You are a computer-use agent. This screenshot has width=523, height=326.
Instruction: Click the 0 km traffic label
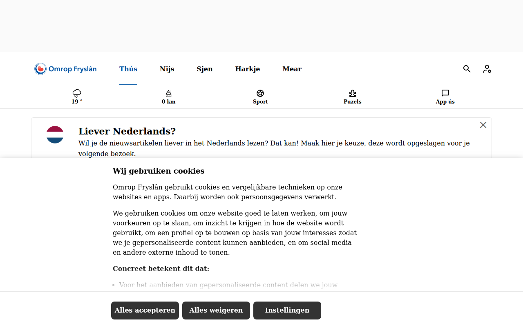[168, 101]
